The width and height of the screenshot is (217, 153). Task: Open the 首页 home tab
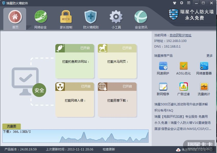[15, 19]
